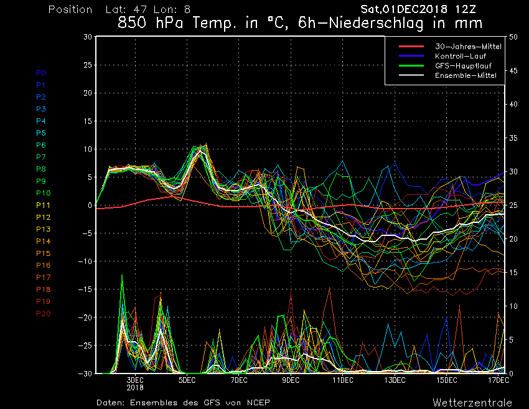Click the 9DEC date axis label
Image resolution: width=529 pixels, height=409 pixels.
pyautogui.click(x=291, y=380)
